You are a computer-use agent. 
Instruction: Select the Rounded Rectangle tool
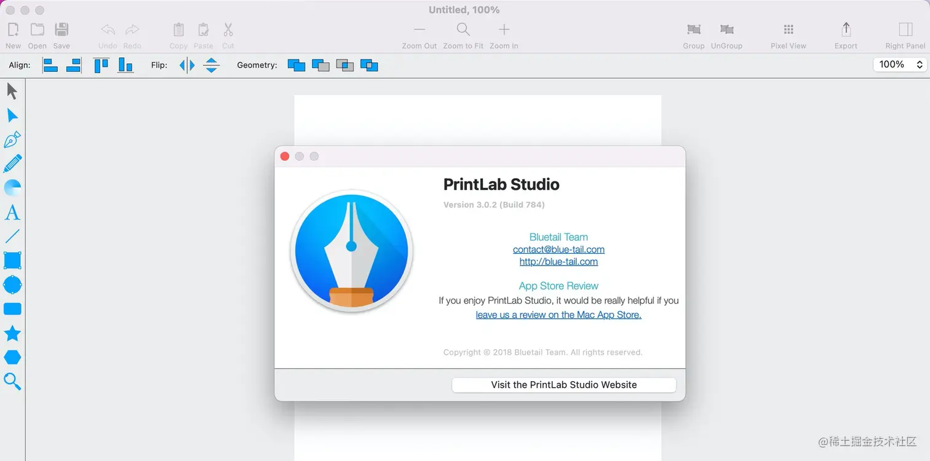[x=12, y=309]
